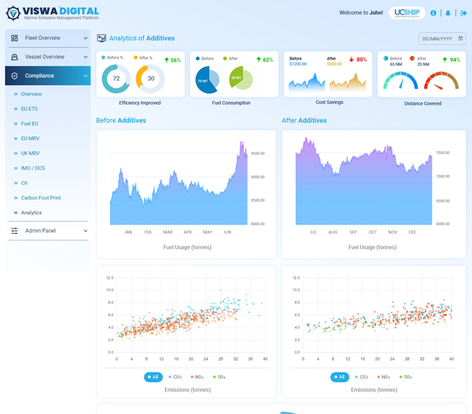The image size is (472, 414).
Task: Open the Carbon Foot Print menu item
Action: 41,198
